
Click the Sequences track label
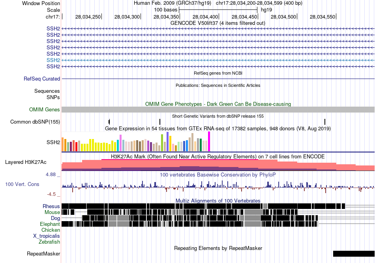(x=47, y=91)
